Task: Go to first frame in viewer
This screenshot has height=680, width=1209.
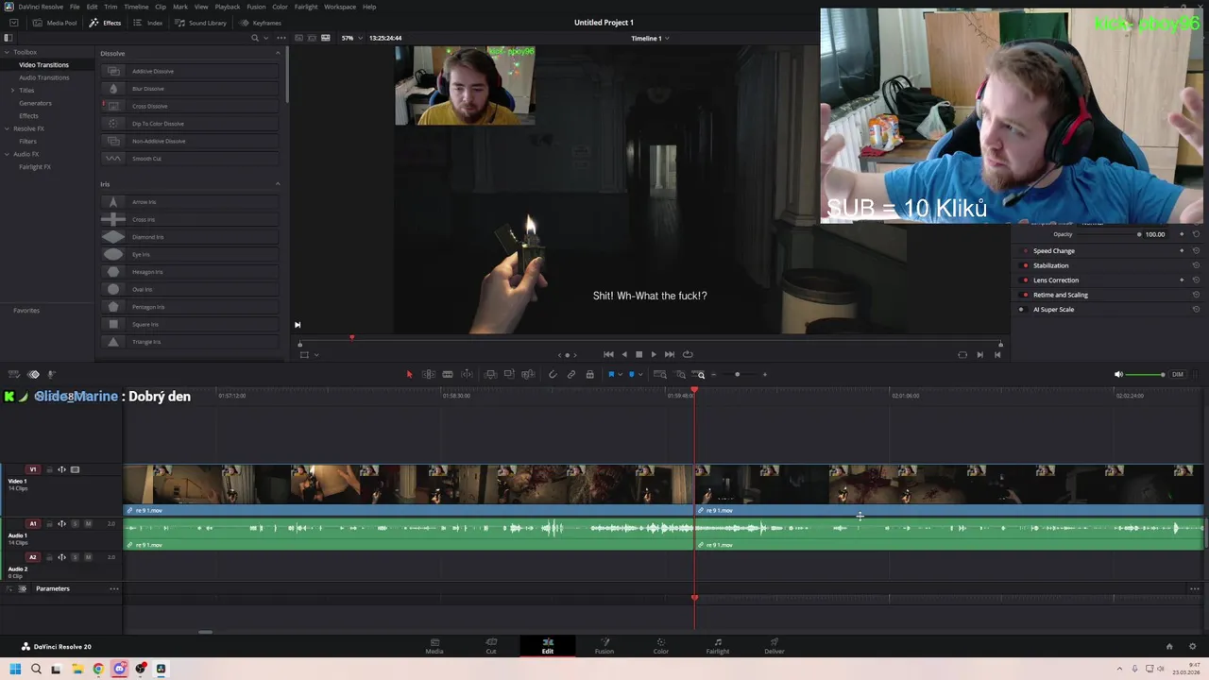Action: pos(608,355)
